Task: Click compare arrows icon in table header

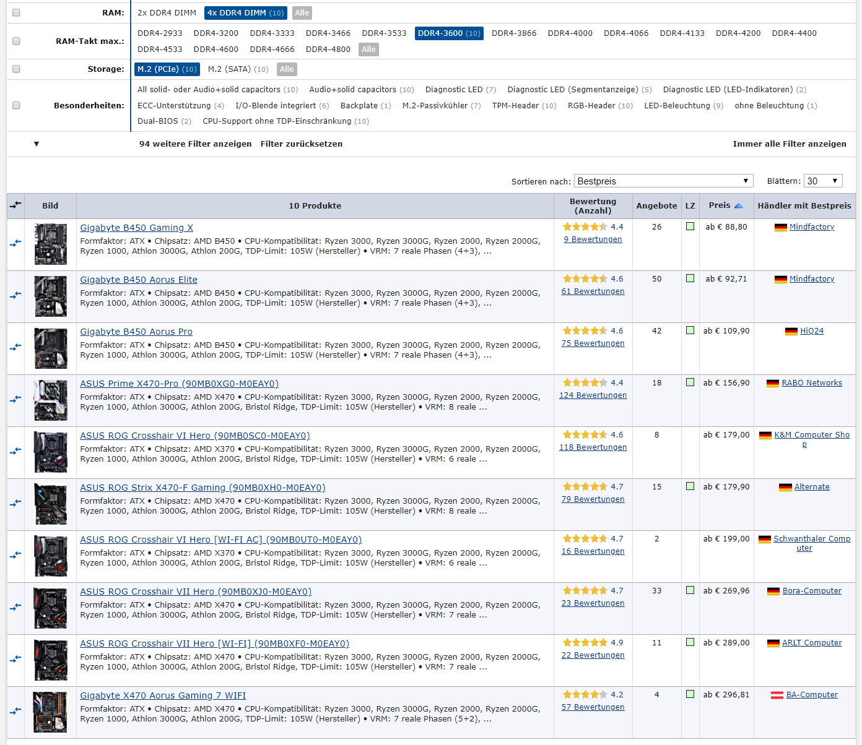Action: [x=15, y=205]
